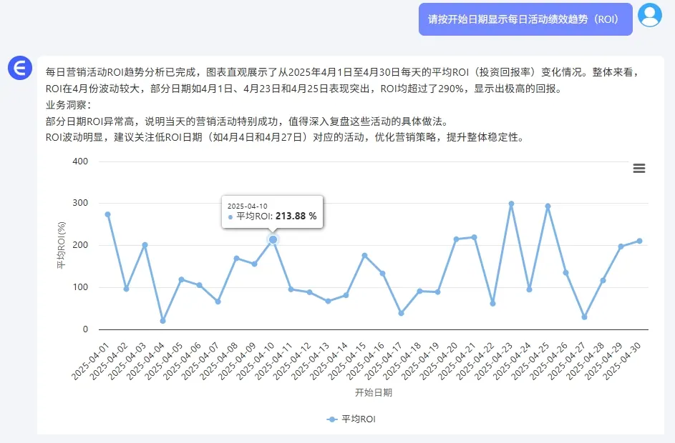675x443 pixels.
Task: Click the y-axis label 200
Action: pyautogui.click(x=80, y=245)
